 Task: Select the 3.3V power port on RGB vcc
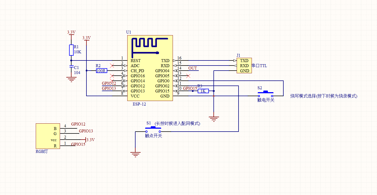coord(90,140)
